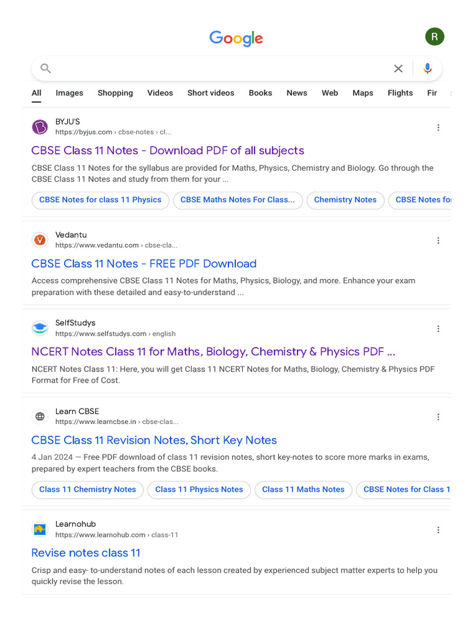Screen dimensions: 473x631
Task: Select the Chemistry Notes chip
Action: click(345, 200)
